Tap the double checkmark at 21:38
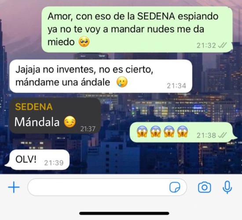The height and width of the screenshot is (220, 242). pyautogui.click(x=222, y=135)
